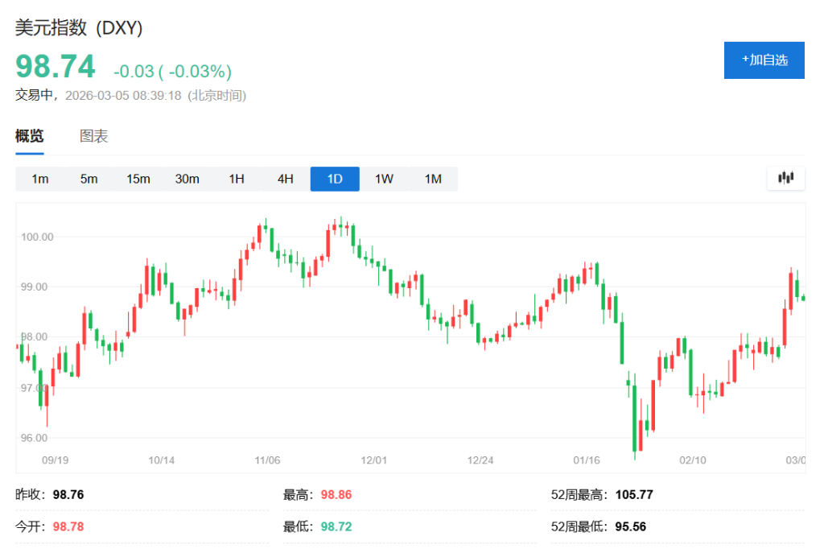The image size is (824, 557).
Task: Select the 1H timeframe
Action: click(236, 179)
